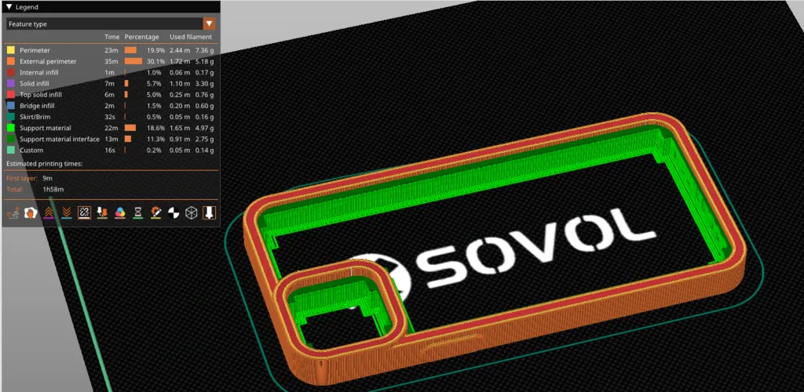Toggle custom G-codes visibility icon

point(155,213)
